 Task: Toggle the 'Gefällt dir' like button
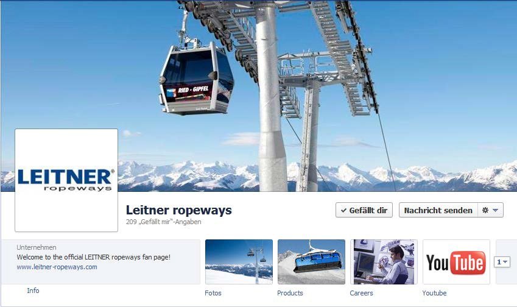point(364,210)
